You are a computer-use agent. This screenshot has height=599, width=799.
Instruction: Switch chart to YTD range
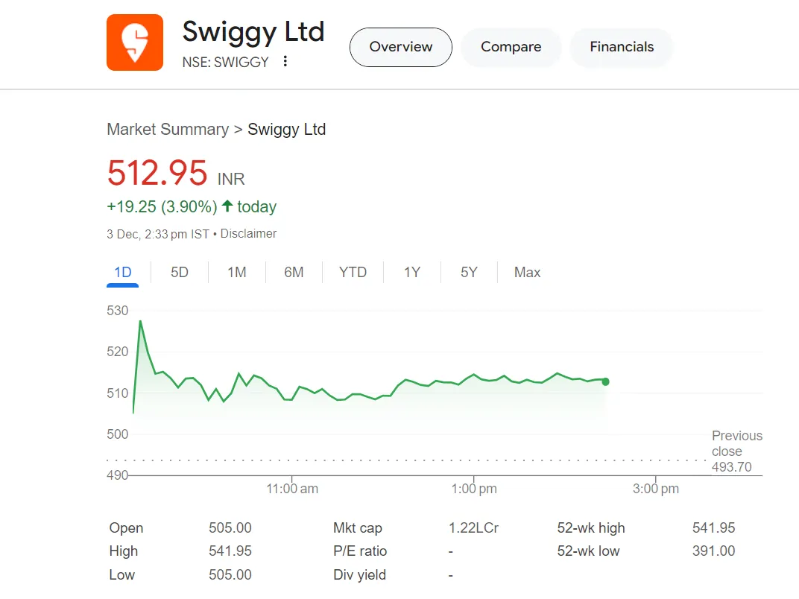353,273
